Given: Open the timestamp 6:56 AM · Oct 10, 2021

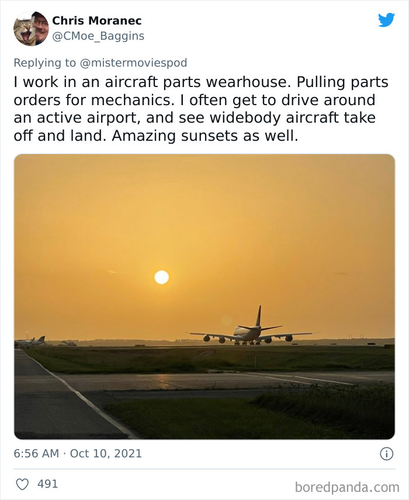Looking at the screenshot, I should [x=78, y=453].
